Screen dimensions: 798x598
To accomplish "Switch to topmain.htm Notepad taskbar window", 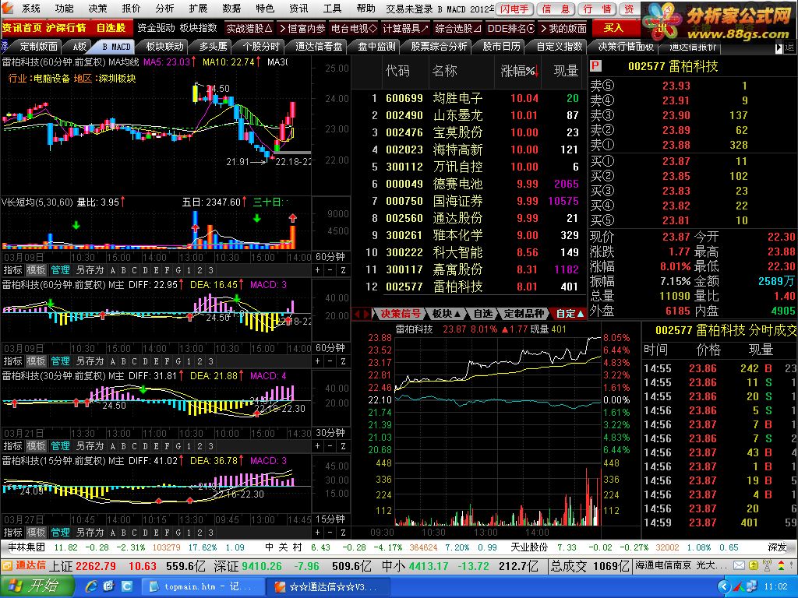I will (x=203, y=587).
